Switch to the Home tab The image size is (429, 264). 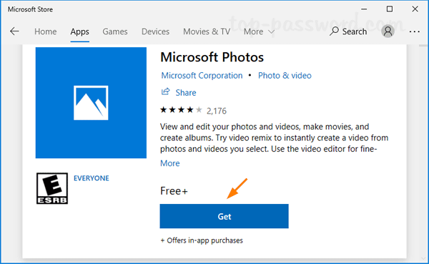click(46, 31)
